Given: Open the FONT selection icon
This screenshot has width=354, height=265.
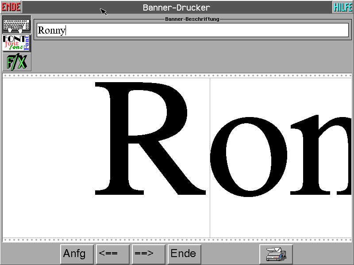Looking at the screenshot, I should (x=17, y=43).
